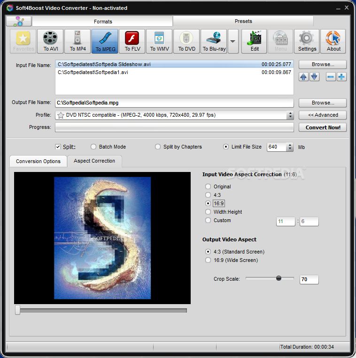Expand more formats dropdown arrow
This screenshot has width=356, height=358.
pos(233,41)
